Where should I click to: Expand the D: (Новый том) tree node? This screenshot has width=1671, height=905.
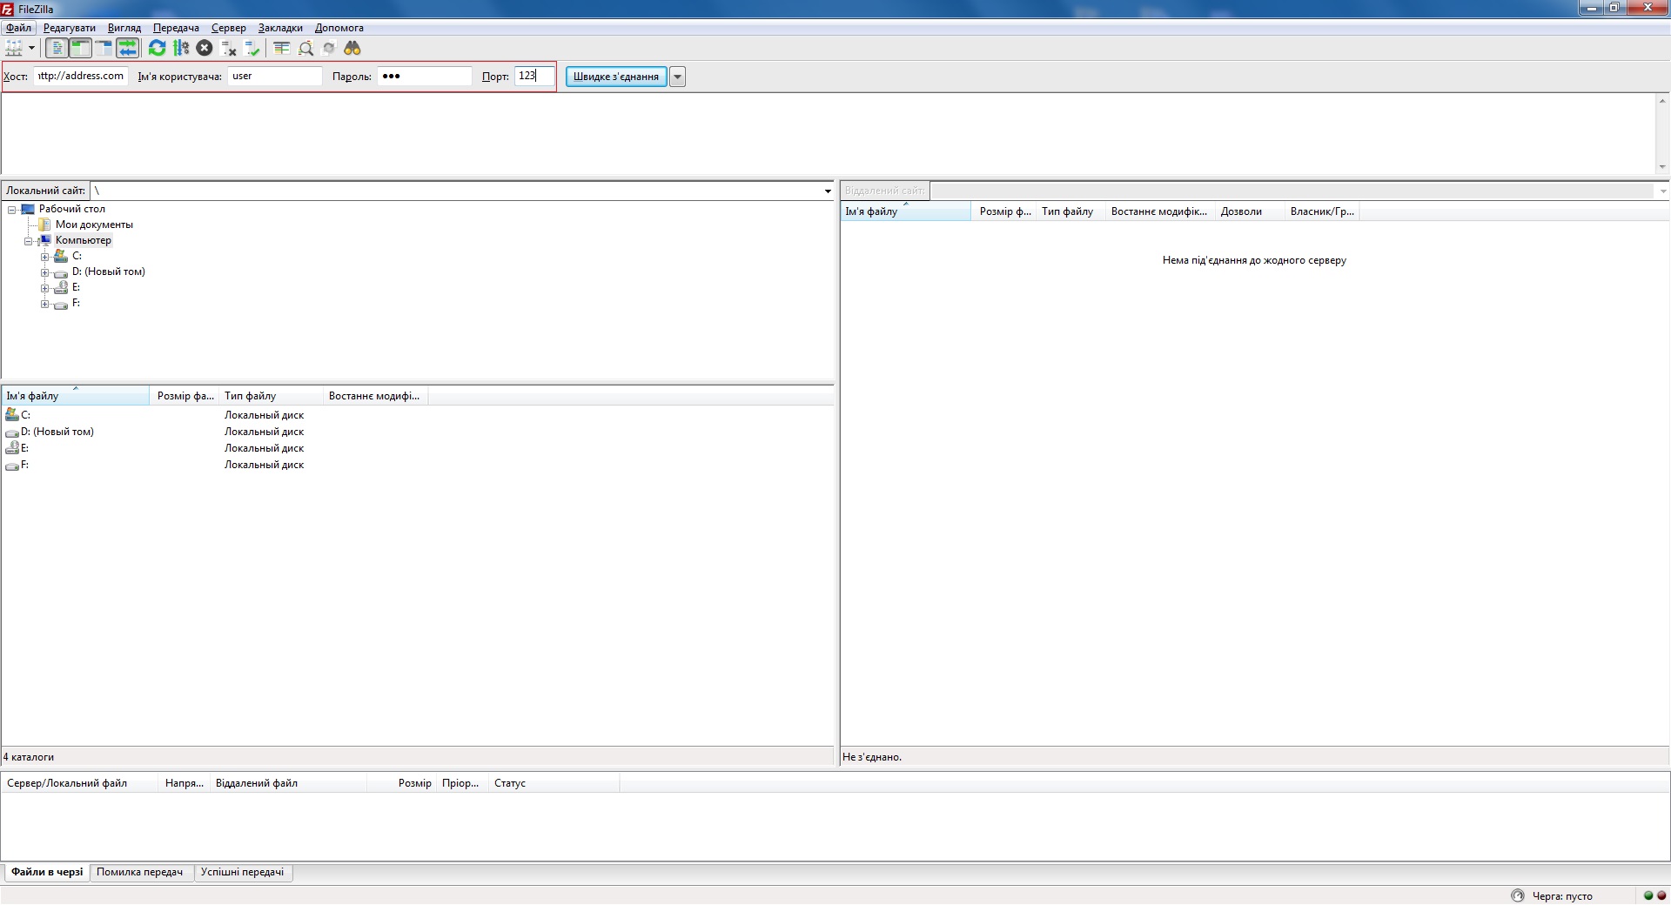pos(44,272)
